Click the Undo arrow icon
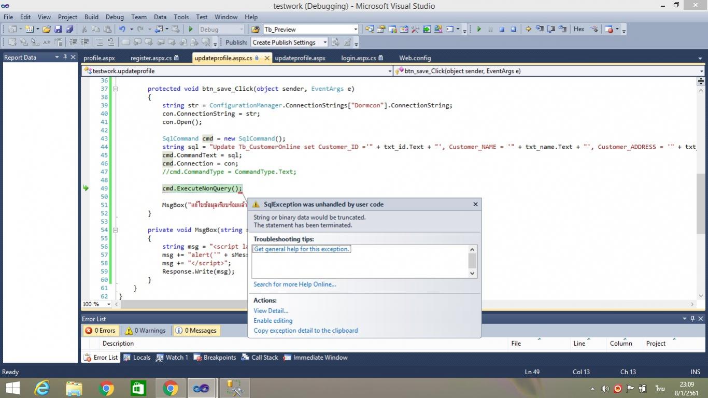708x398 pixels. (122, 30)
